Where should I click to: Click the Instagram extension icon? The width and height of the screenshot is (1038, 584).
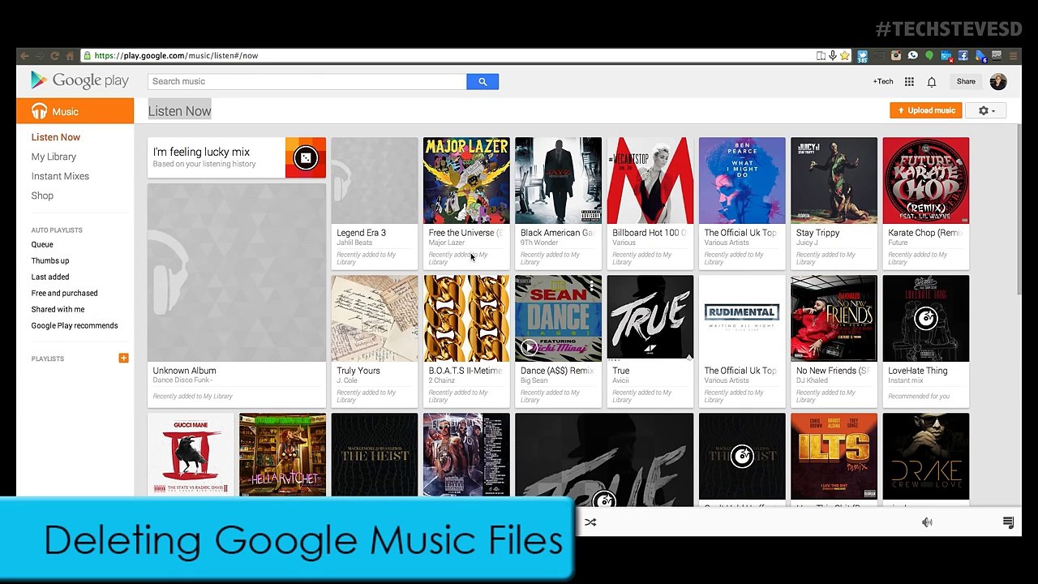(896, 56)
